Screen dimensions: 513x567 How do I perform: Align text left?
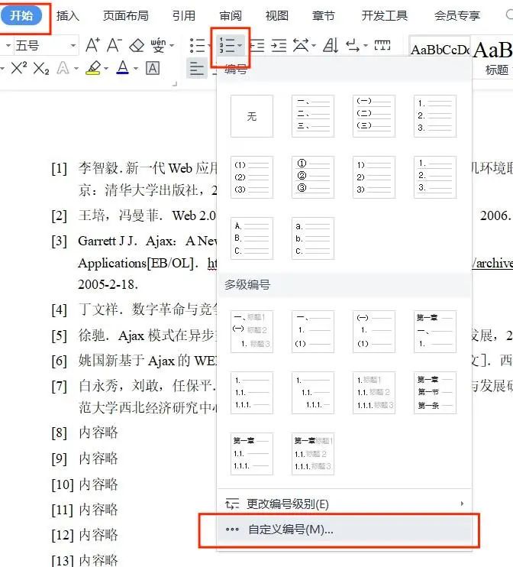click(197, 68)
